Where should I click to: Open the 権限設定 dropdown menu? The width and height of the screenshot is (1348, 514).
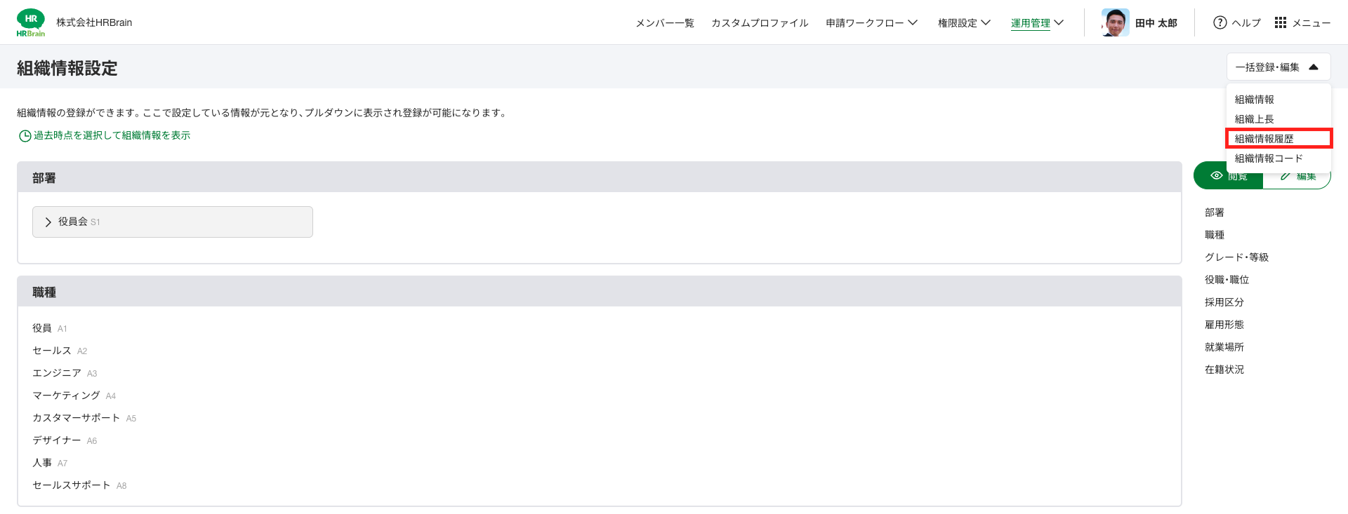coord(964,22)
